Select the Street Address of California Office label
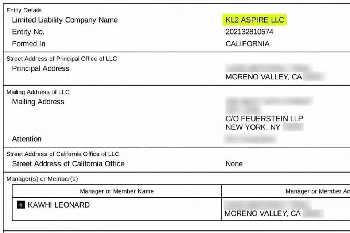The image size is (350, 233). point(68,164)
